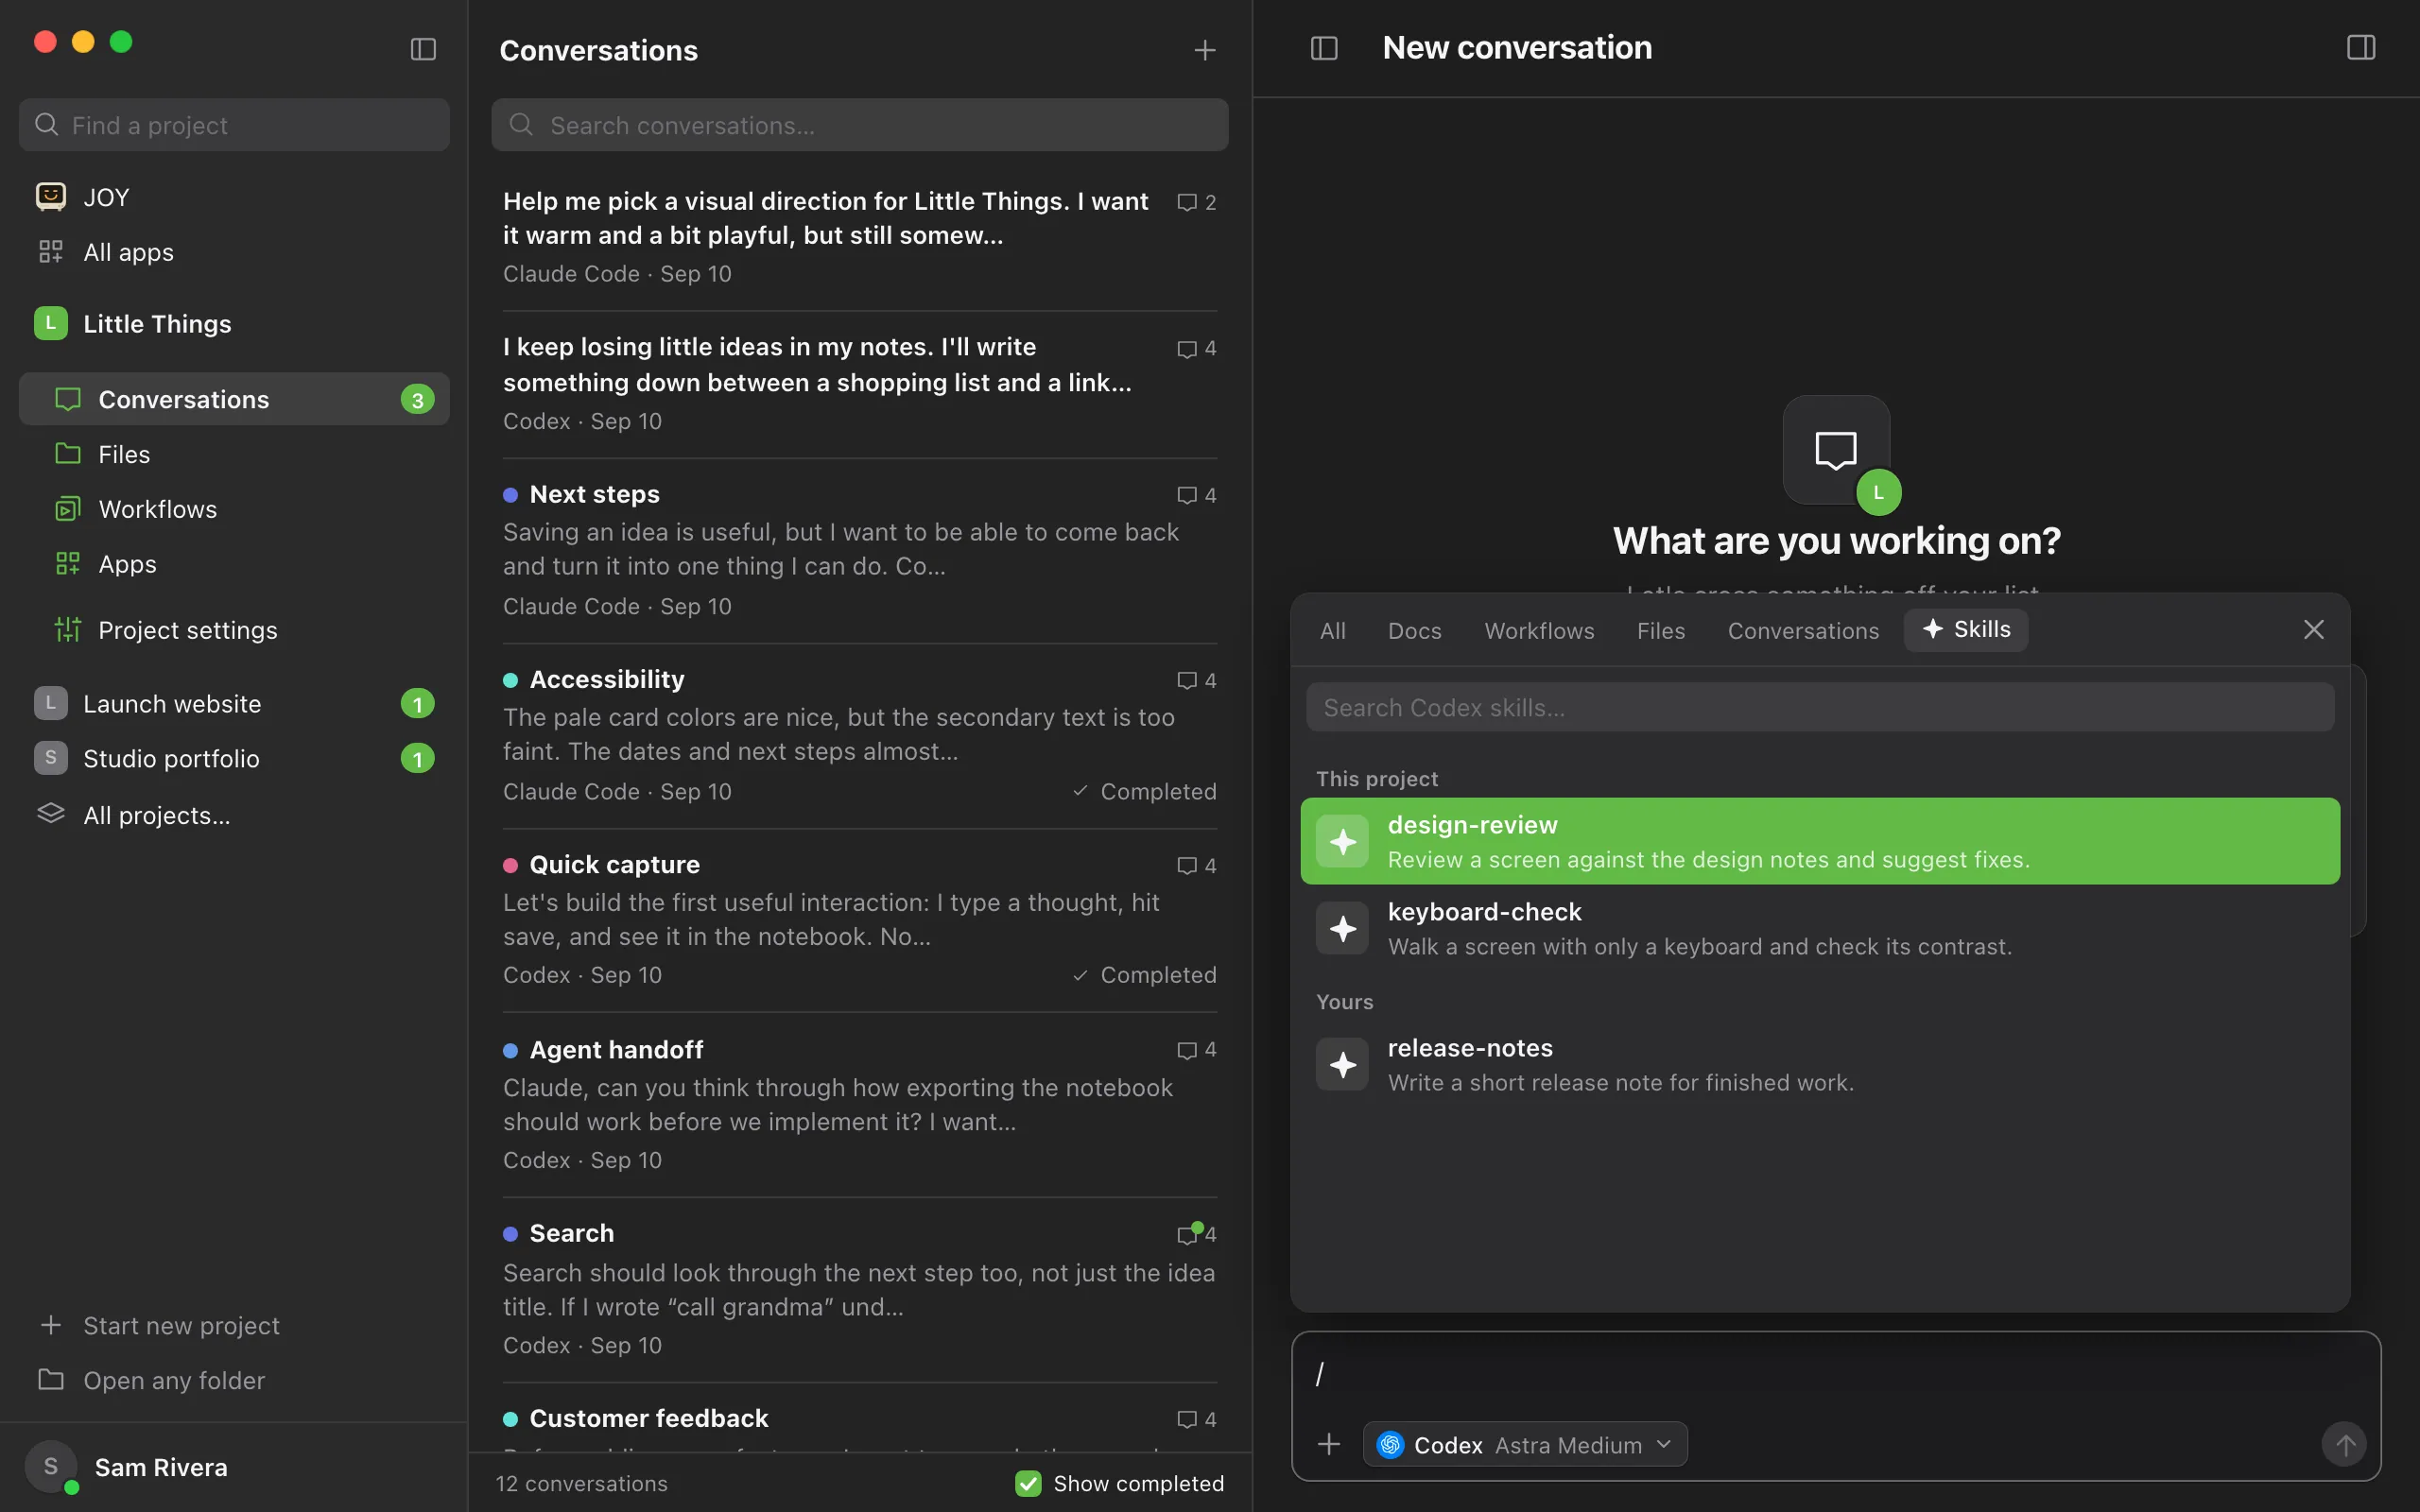Open Files in Little Things
The width and height of the screenshot is (2420, 1512).
point(234,454)
